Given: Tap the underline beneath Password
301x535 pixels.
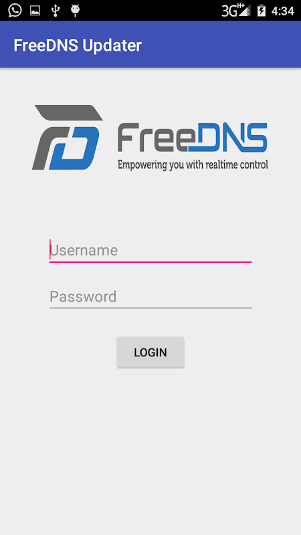Looking at the screenshot, I should point(150,308).
